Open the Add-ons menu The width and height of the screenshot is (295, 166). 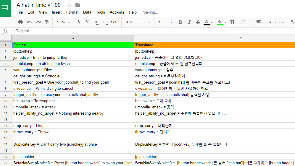coord(117,12)
